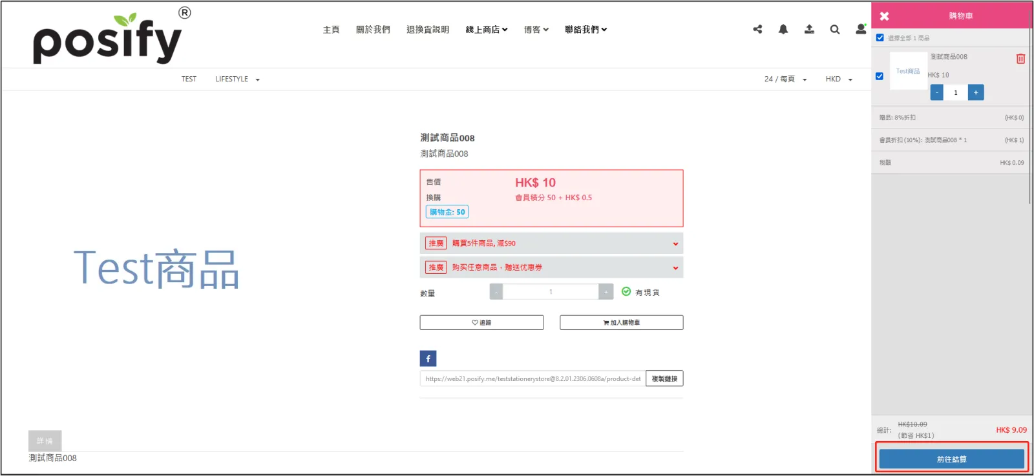Close the shopping cart panel
Viewport: 1034px width, 476px height.
click(x=884, y=16)
